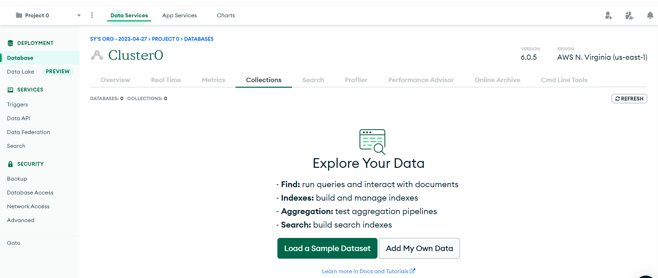
Task: Refresh the collections list
Action: [629, 99]
